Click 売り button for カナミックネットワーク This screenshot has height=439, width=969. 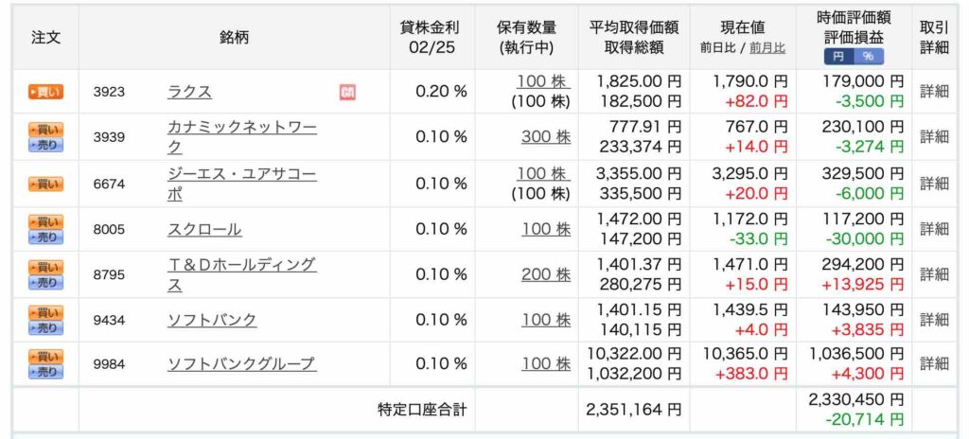click(45, 146)
